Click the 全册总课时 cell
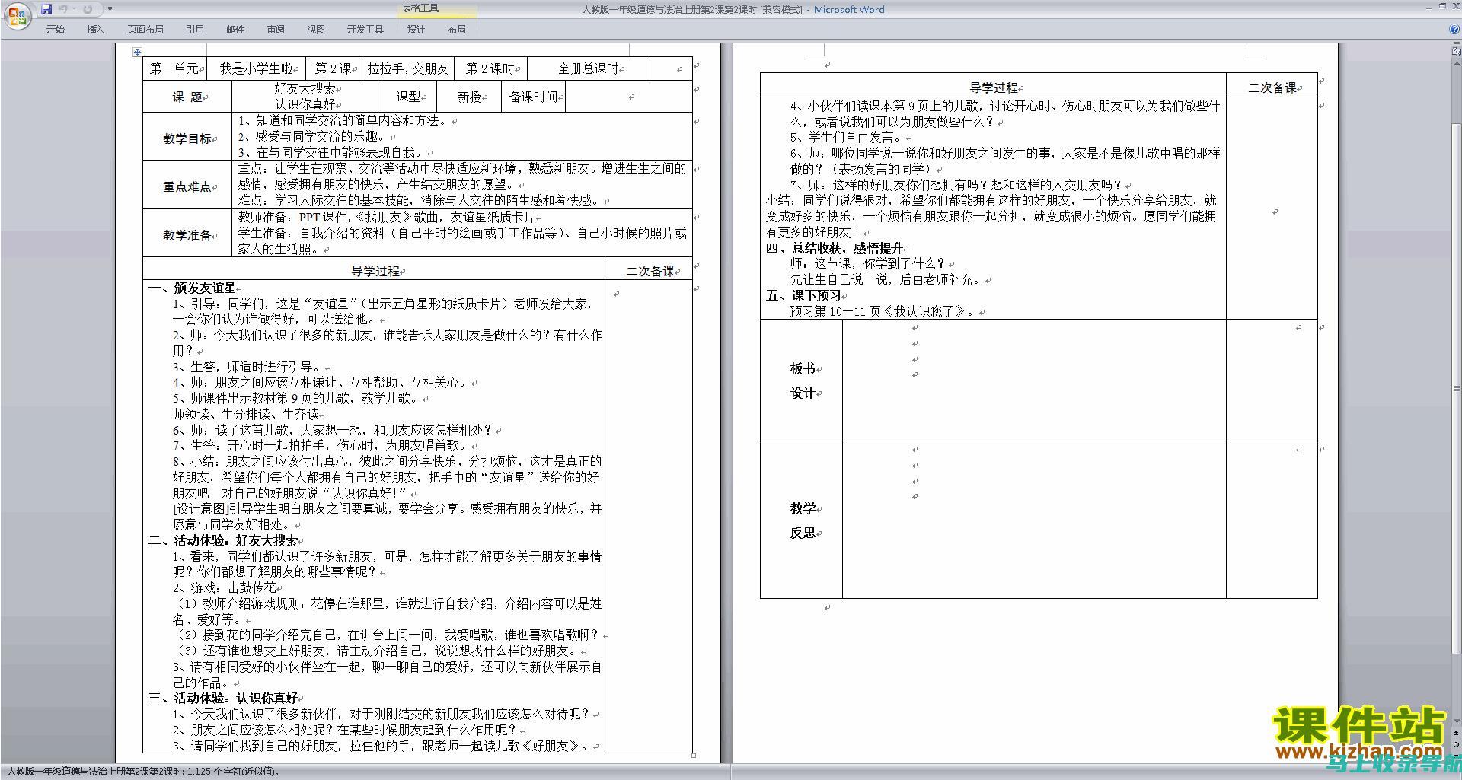The width and height of the screenshot is (1462, 780). pyautogui.click(x=589, y=68)
